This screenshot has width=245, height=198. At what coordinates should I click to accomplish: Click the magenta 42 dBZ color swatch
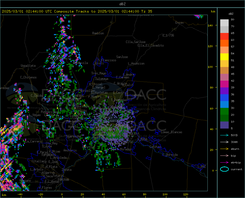224,84
